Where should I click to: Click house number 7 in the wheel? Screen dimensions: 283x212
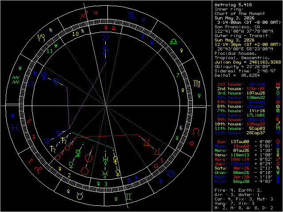click(178, 75)
